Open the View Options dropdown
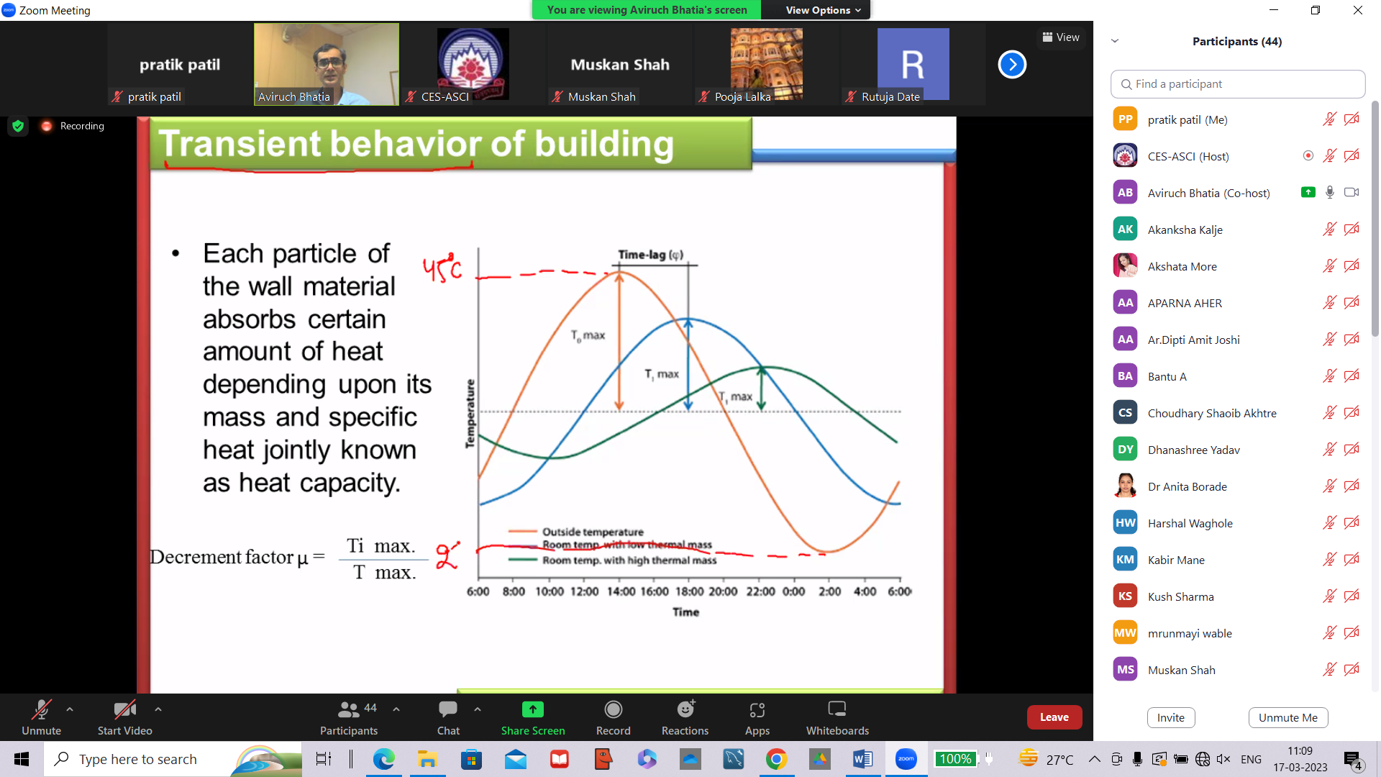The image size is (1381, 777). coord(815,10)
